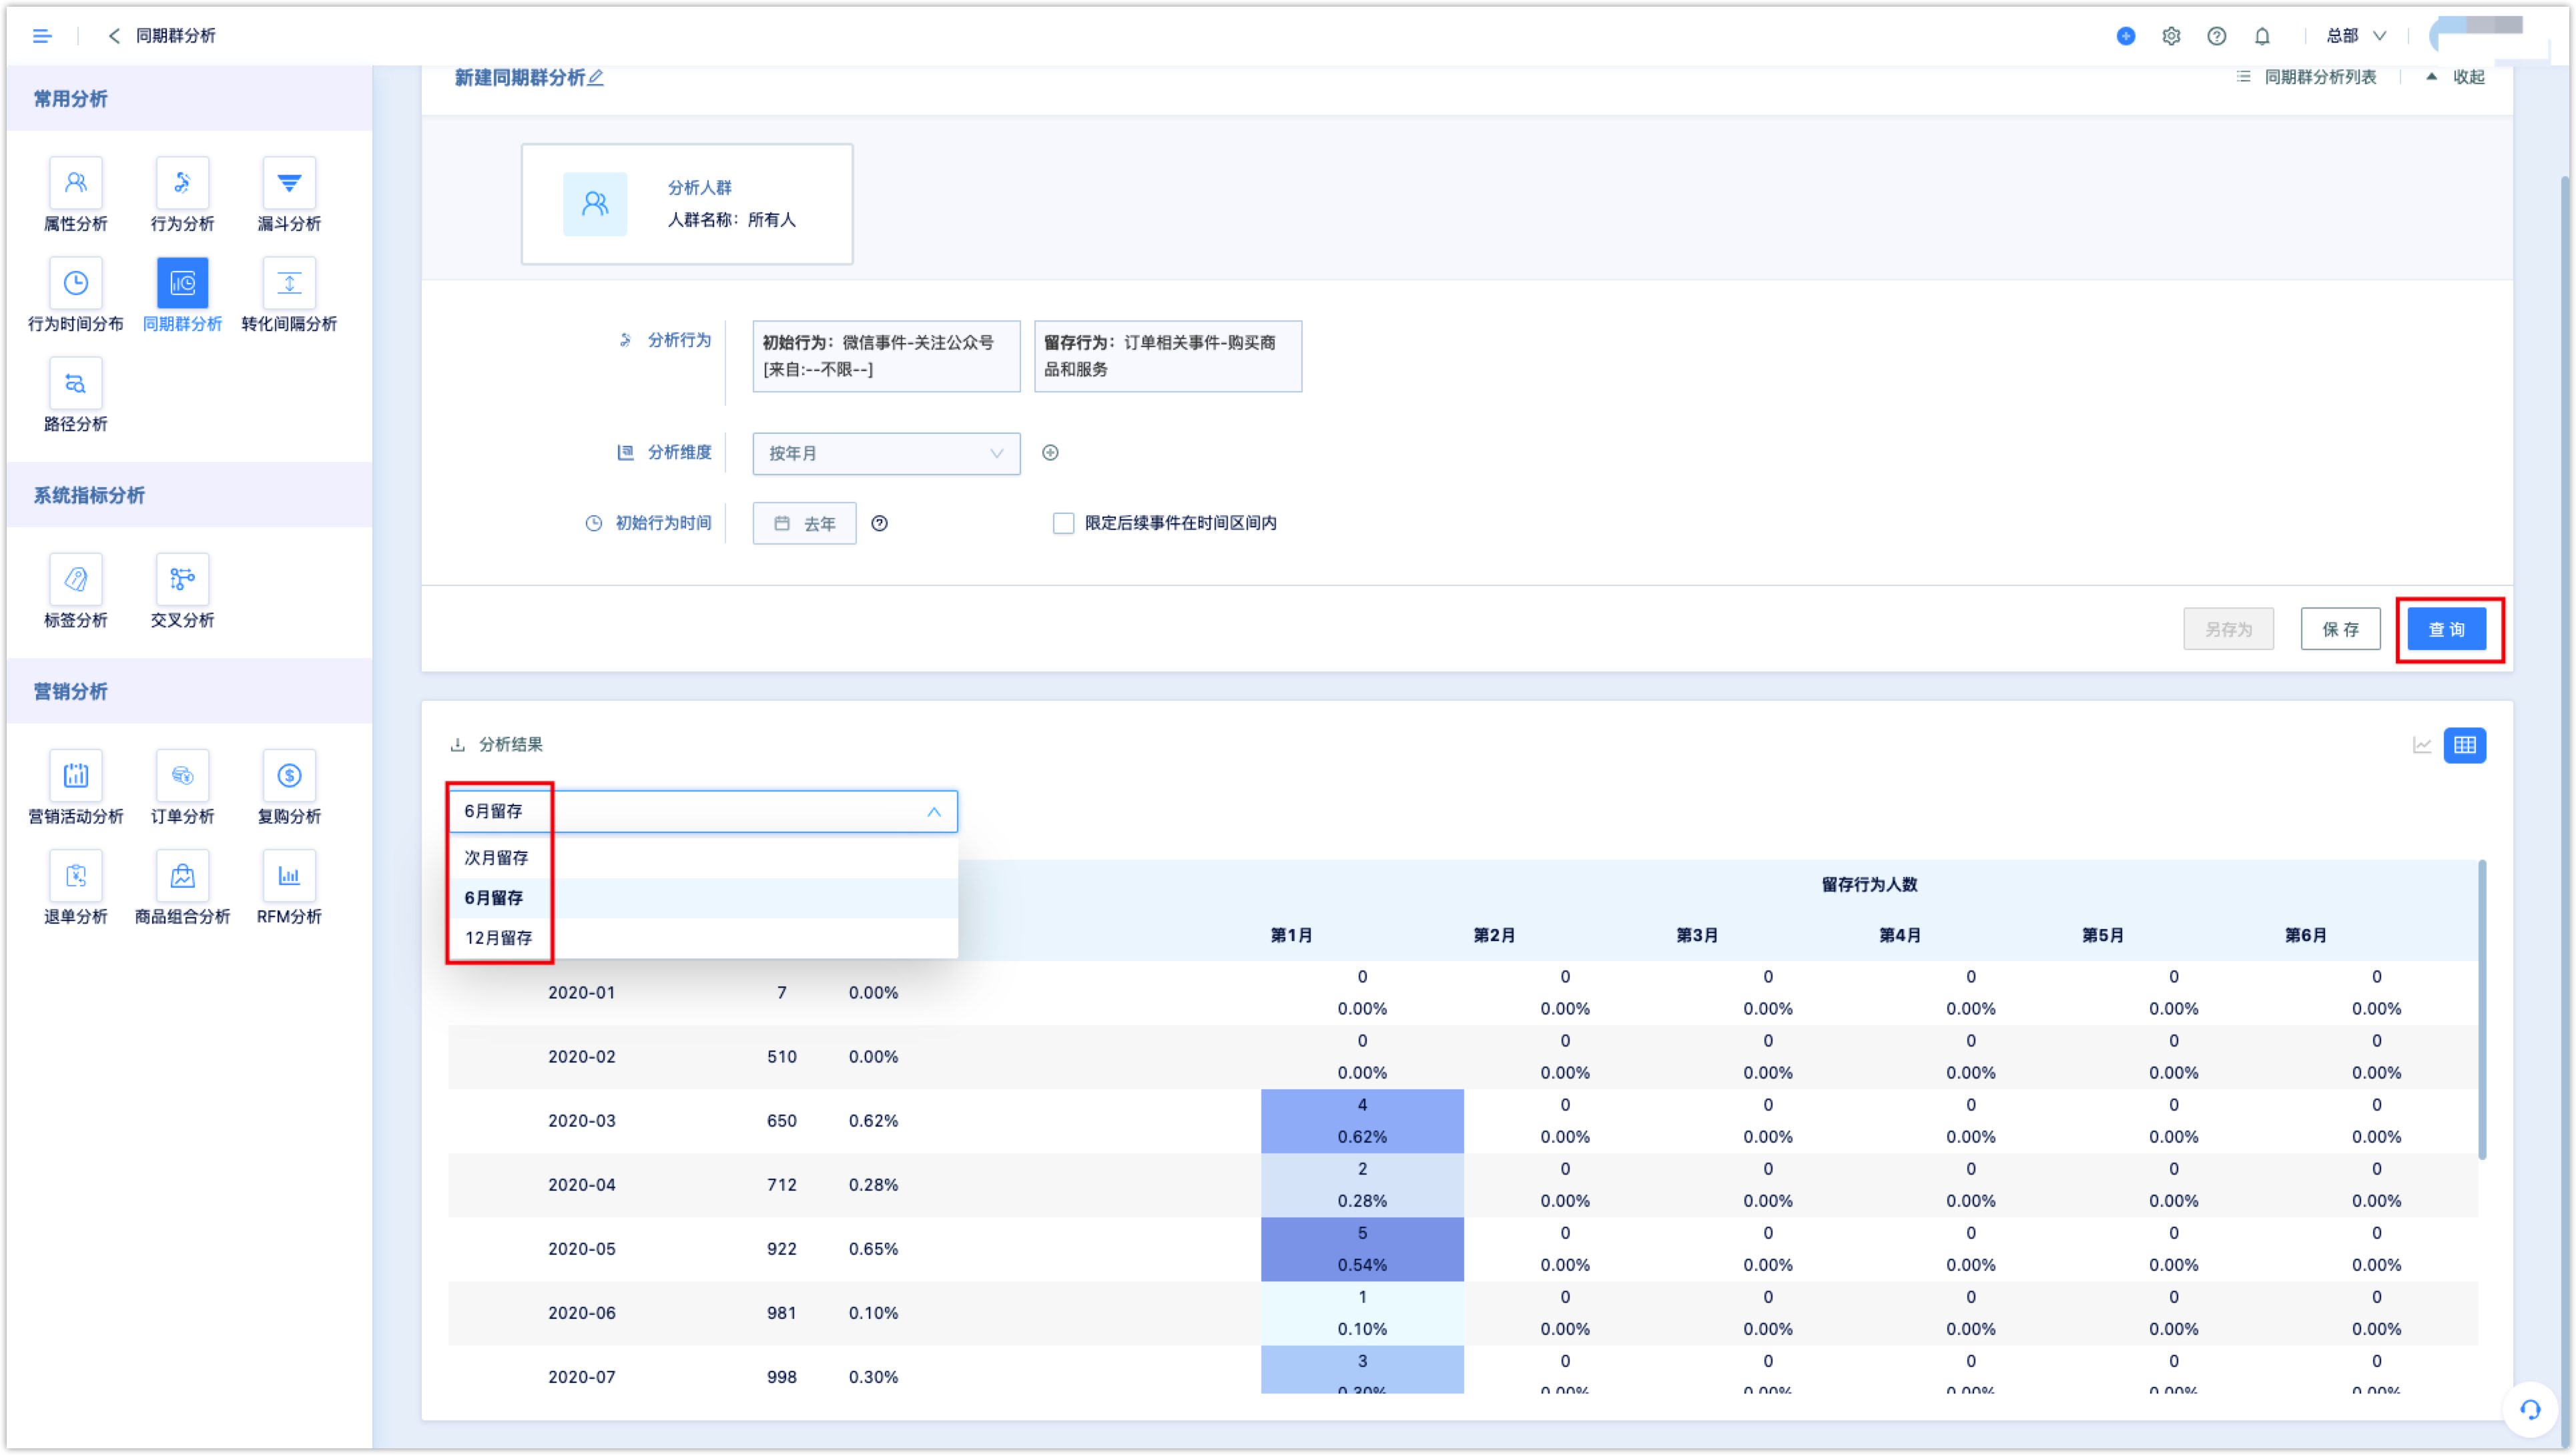Open 行为时间分布 analysis
This screenshot has height=1455, width=2576.
pyautogui.click(x=75, y=295)
